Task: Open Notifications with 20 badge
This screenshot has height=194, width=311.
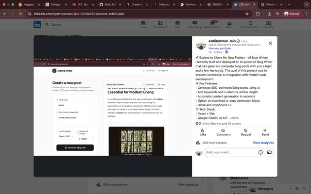Action: [212, 25]
